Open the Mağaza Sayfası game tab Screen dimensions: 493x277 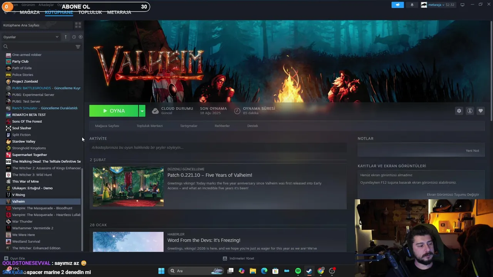[107, 126]
